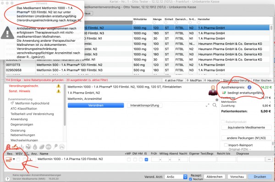Screen dimensions: 275x182
Task: Click the water drop filter icon
Action: pos(35,147)
